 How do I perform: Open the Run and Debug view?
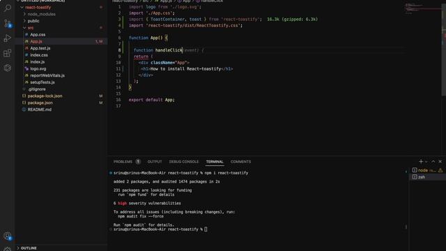pos(8,38)
